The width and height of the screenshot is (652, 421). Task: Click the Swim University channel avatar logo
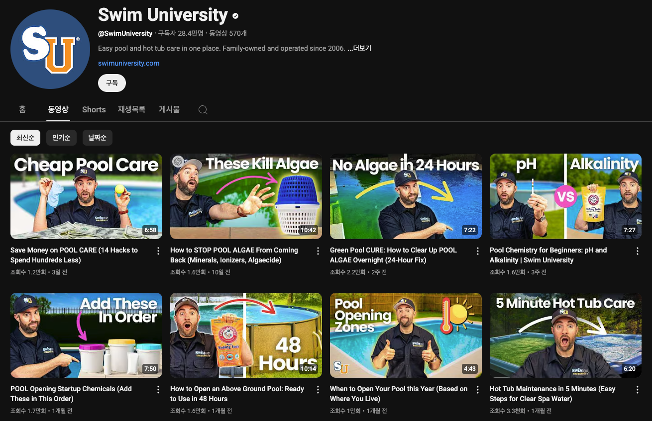50,49
